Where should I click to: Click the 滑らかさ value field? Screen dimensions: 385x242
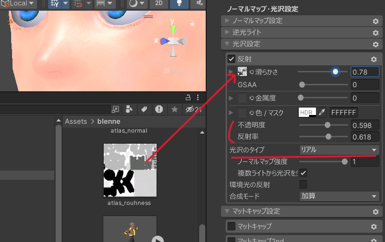tap(365, 72)
